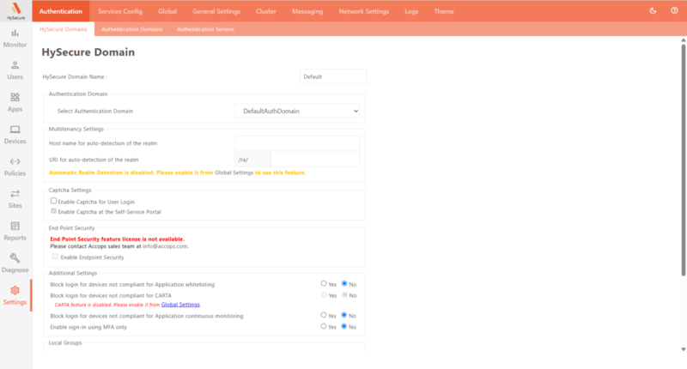687x369 pixels.
Task: Enable Captcha for User Login checkbox
Action: pyautogui.click(x=53, y=201)
